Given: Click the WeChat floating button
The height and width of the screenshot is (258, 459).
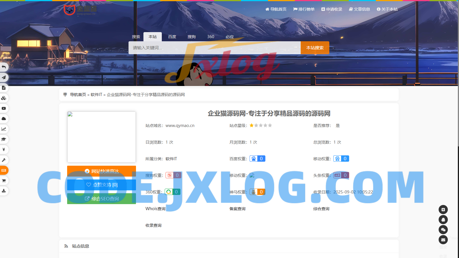Looking at the screenshot, I should click(x=443, y=230).
